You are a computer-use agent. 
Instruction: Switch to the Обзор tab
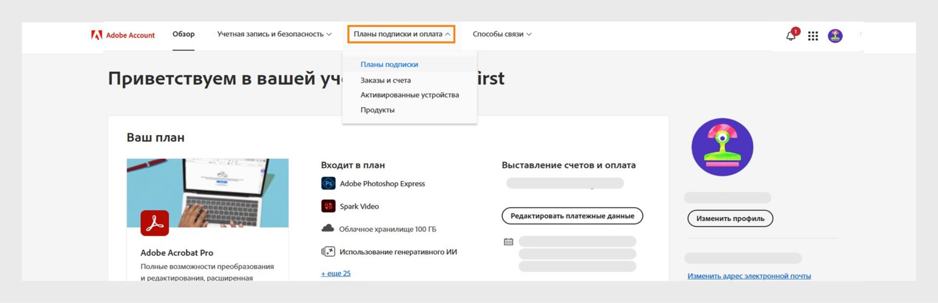coord(183,34)
